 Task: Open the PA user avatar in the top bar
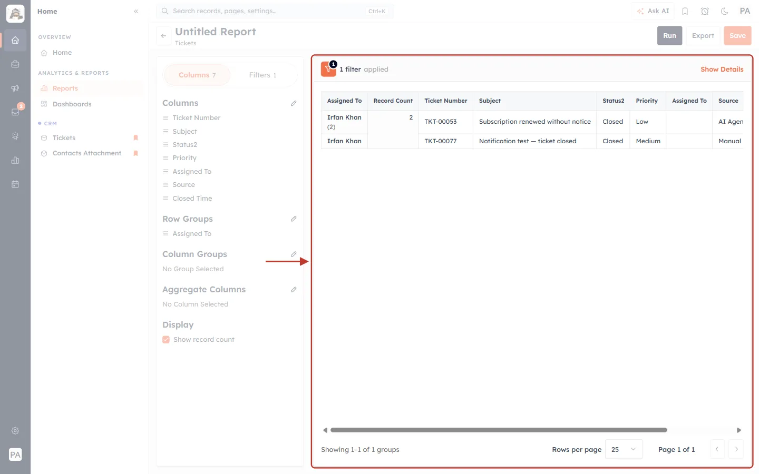click(745, 11)
